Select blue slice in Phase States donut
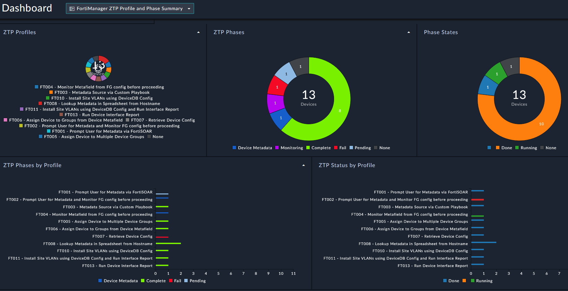The width and height of the screenshot is (568, 291). [x=488, y=87]
